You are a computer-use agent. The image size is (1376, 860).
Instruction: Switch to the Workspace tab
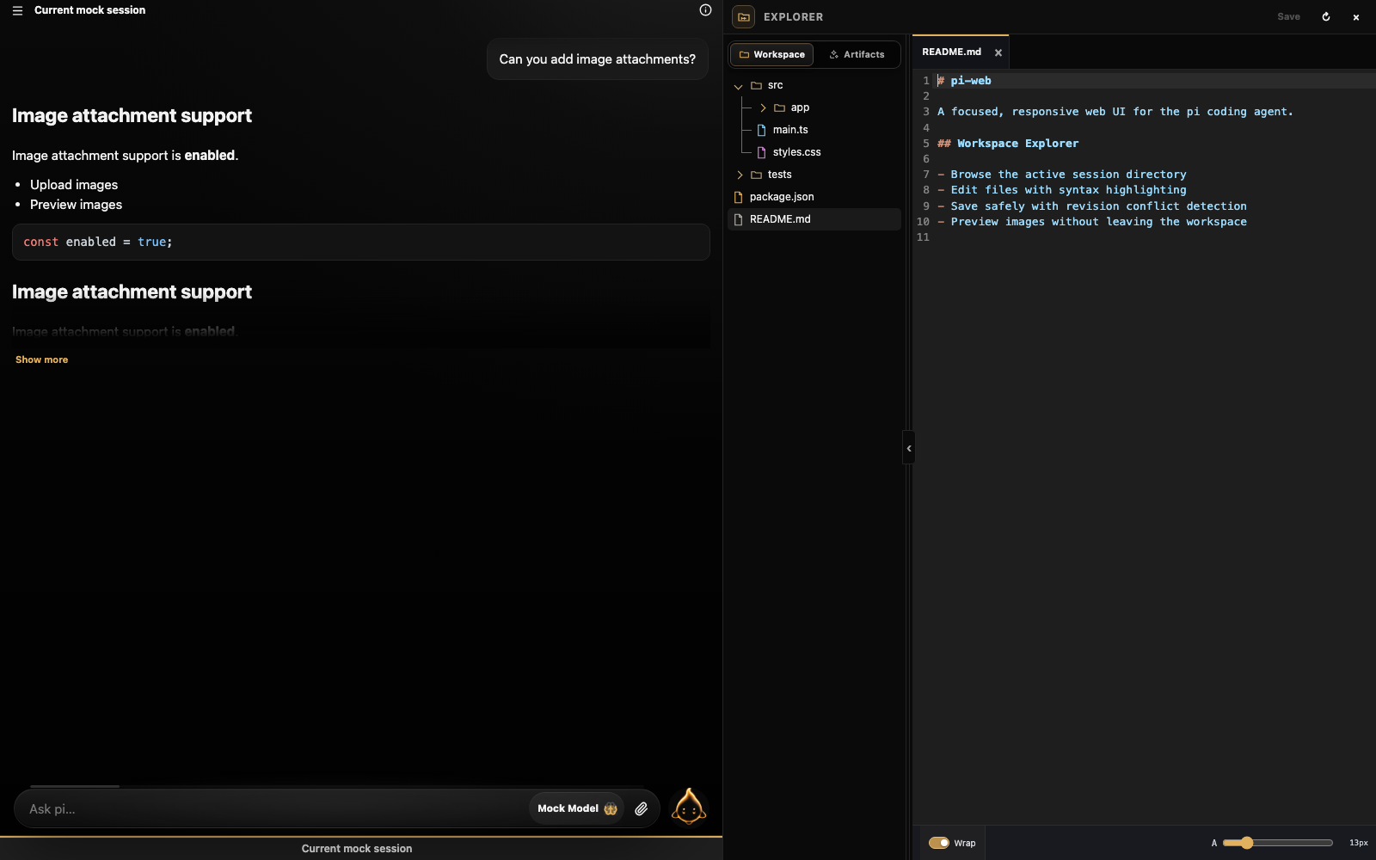772,54
